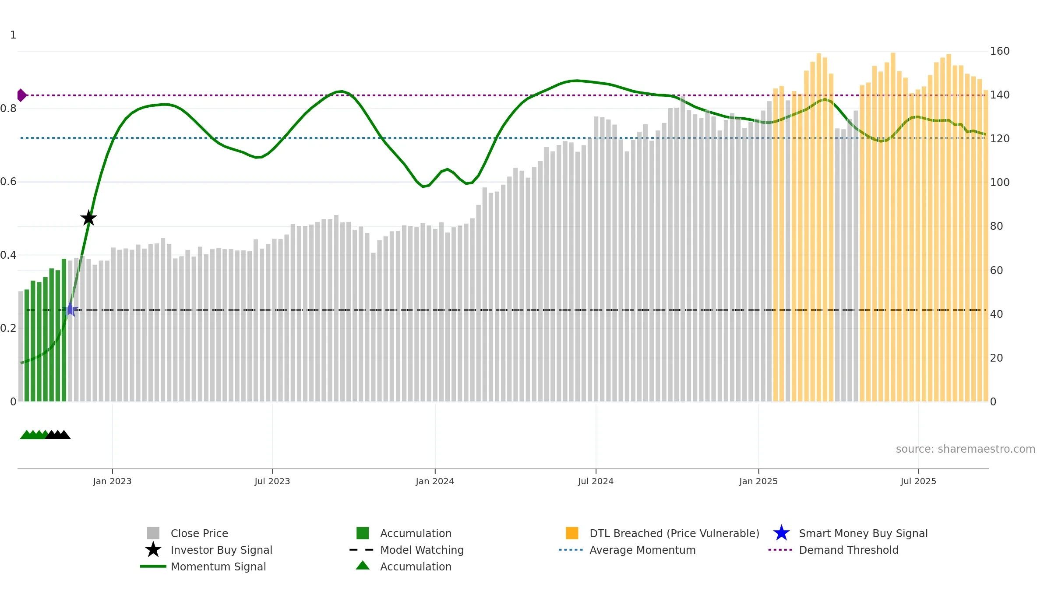
Task: Click the 160 label on right price axis
Action: pyautogui.click(x=1000, y=51)
